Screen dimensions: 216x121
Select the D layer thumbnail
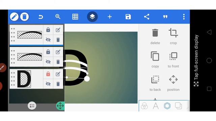(24, 79)
